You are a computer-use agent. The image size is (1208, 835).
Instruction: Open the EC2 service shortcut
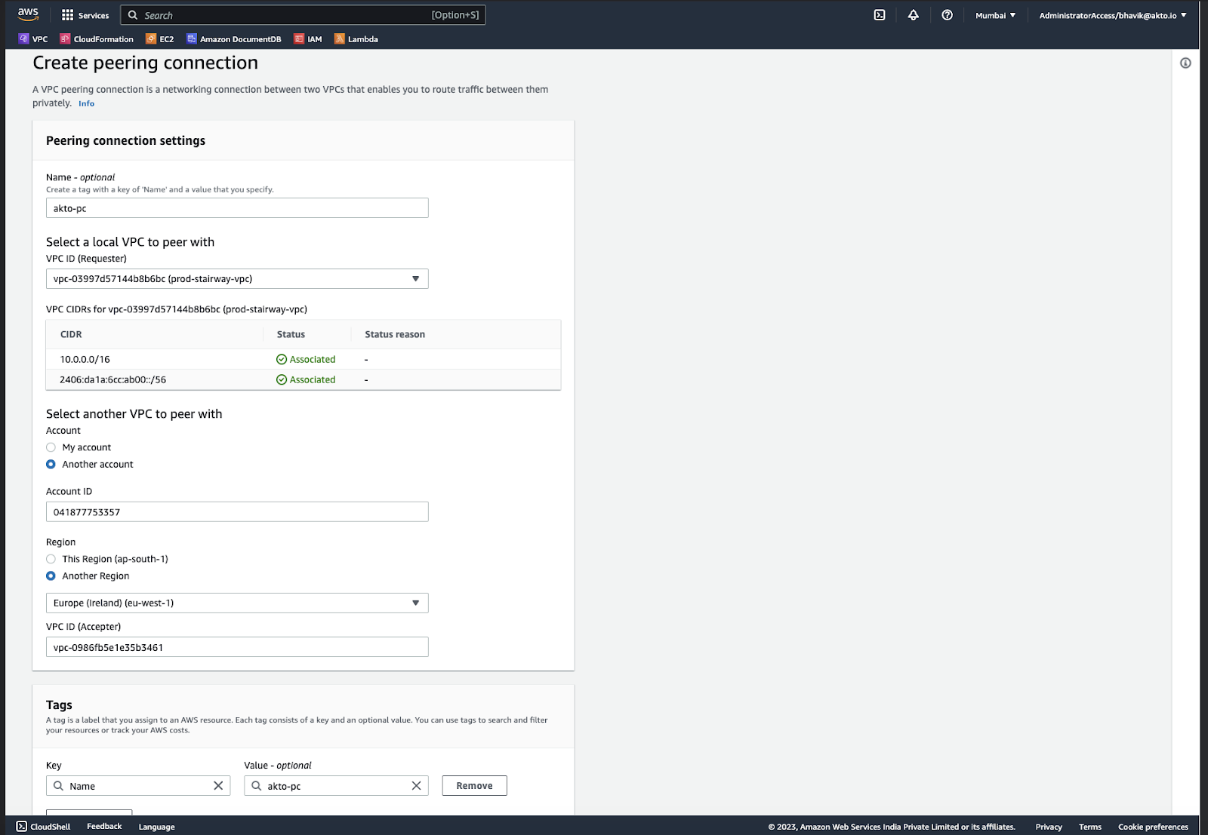click(x=159, y=39)
